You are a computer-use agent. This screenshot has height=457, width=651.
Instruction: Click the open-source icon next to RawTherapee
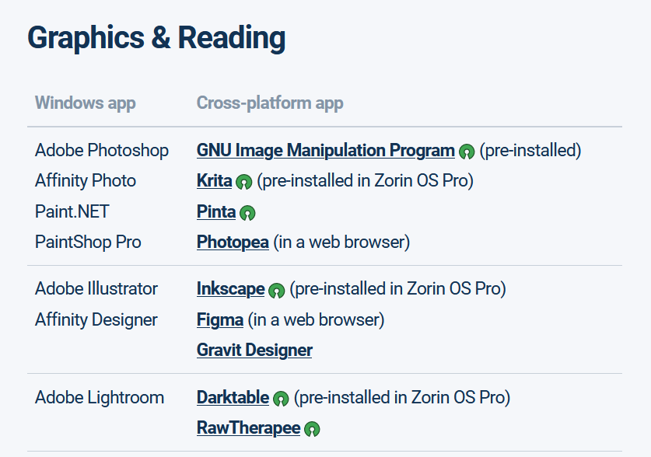pyautogui.click(x=312, y=429)
